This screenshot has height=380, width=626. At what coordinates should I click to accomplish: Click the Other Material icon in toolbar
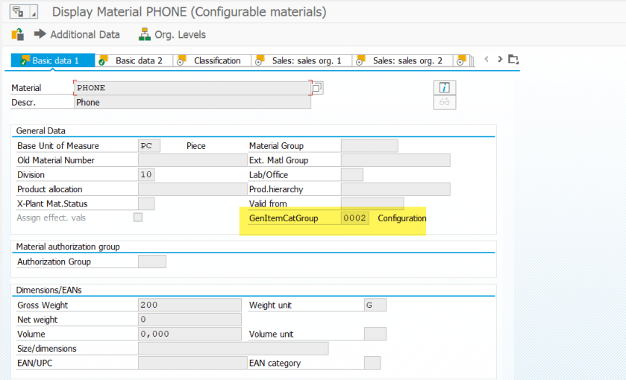pos(18,34)
